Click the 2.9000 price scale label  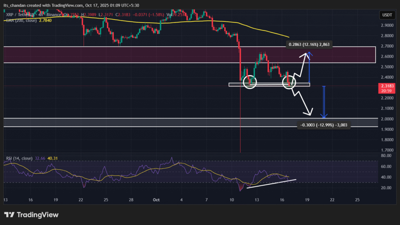point(388,26)
